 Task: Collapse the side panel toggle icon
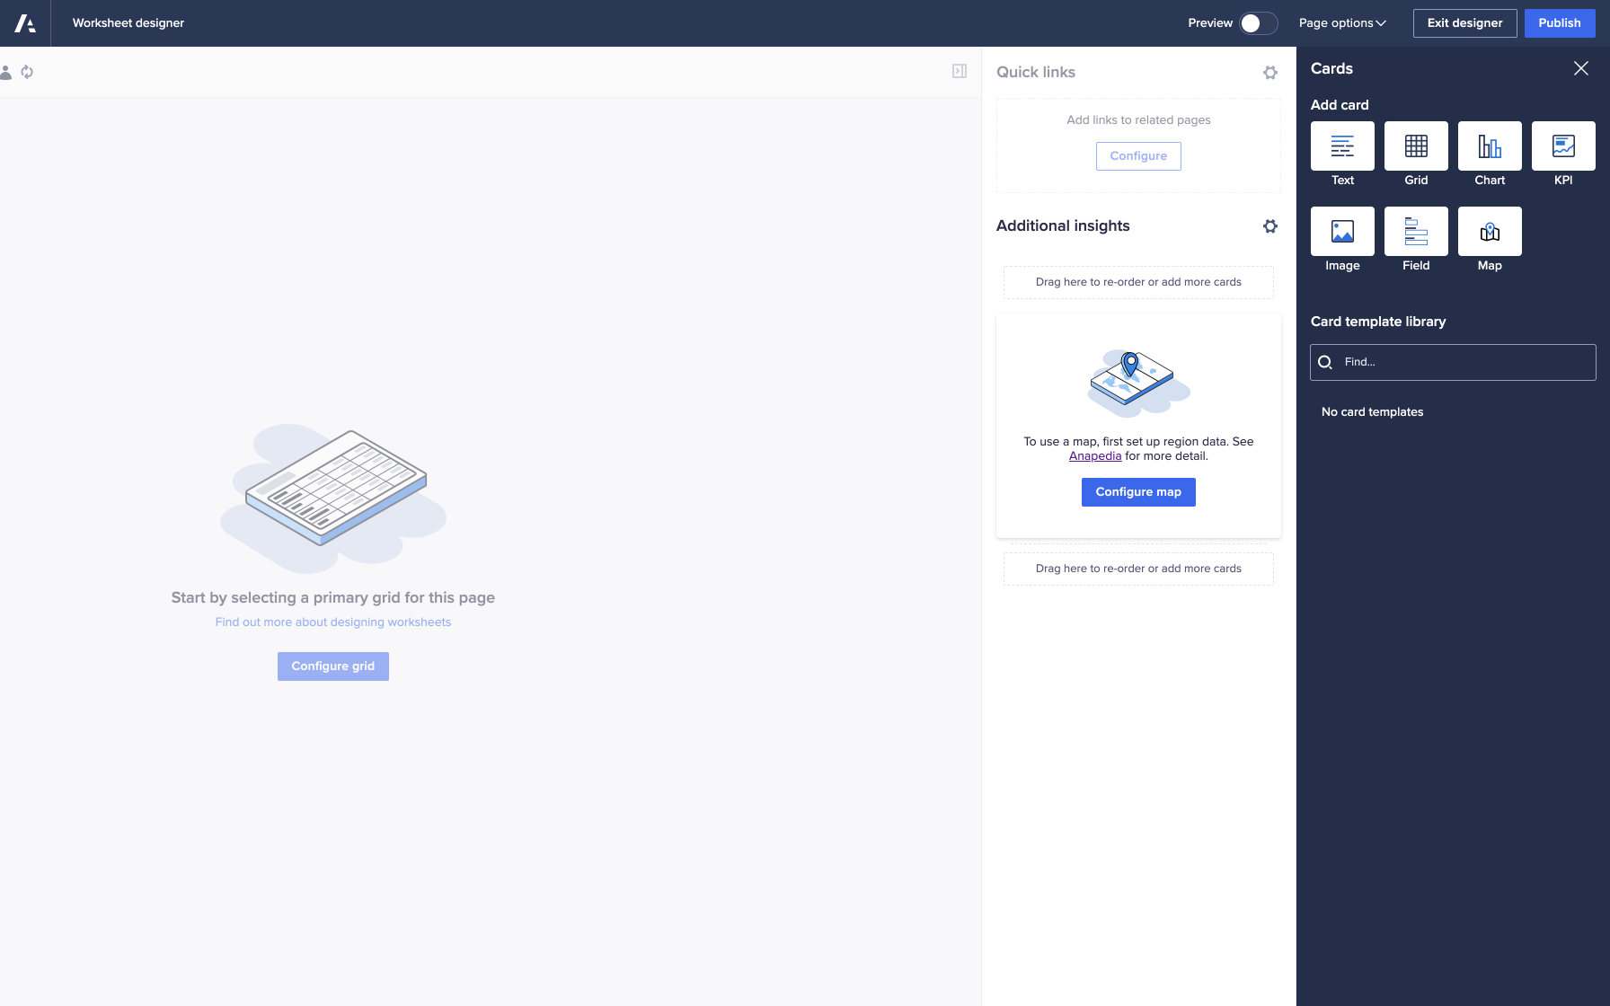960,71
